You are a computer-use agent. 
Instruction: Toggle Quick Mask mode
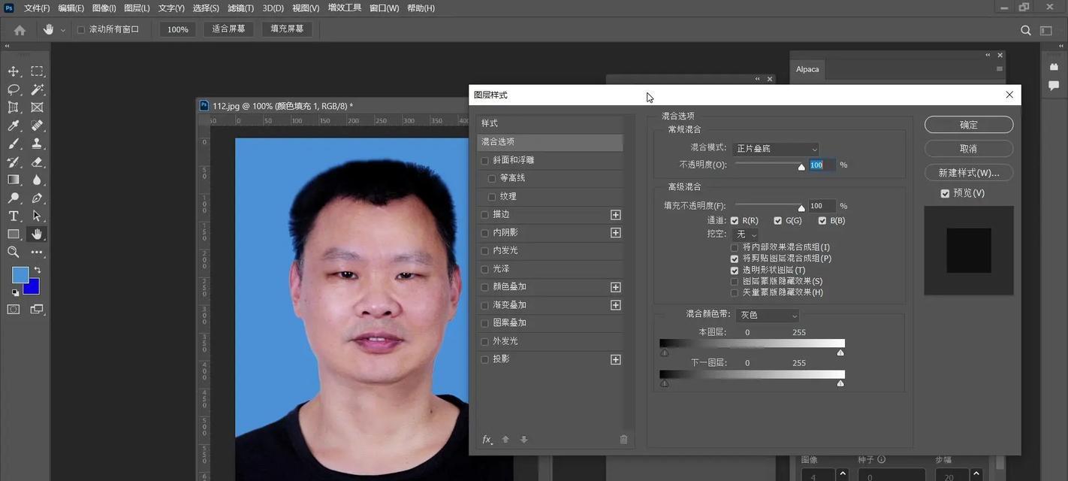coord(14,309)
